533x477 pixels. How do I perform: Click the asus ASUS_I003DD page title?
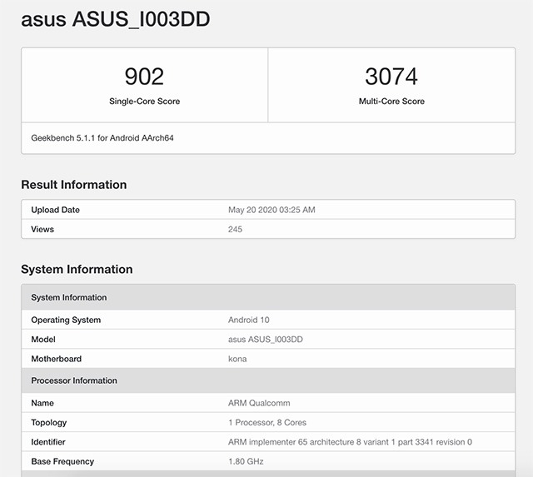(x=115, y=19)
